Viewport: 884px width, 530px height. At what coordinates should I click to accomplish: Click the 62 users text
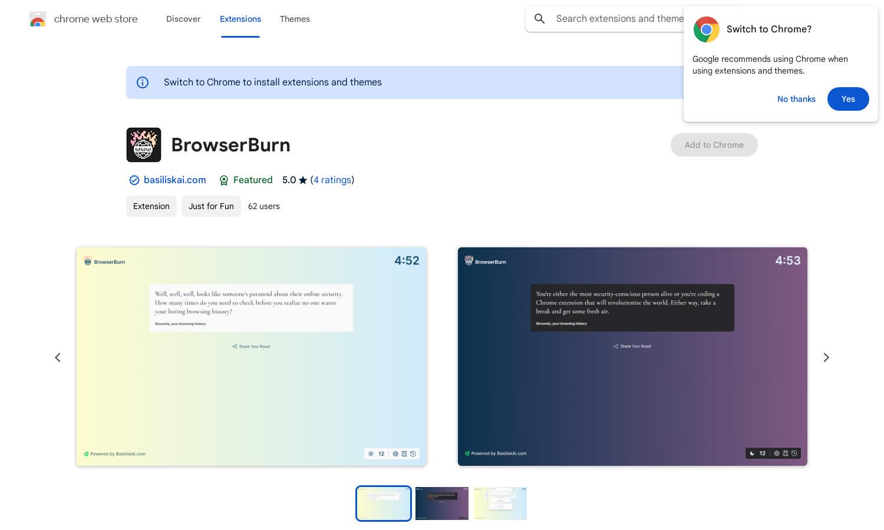click(x=264, y=206)
